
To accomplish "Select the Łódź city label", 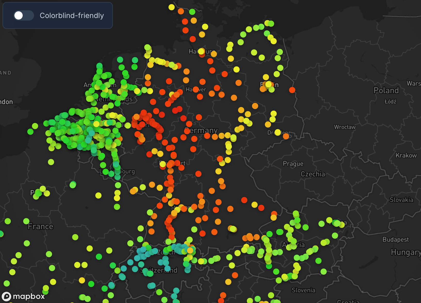I will (390, 102).
